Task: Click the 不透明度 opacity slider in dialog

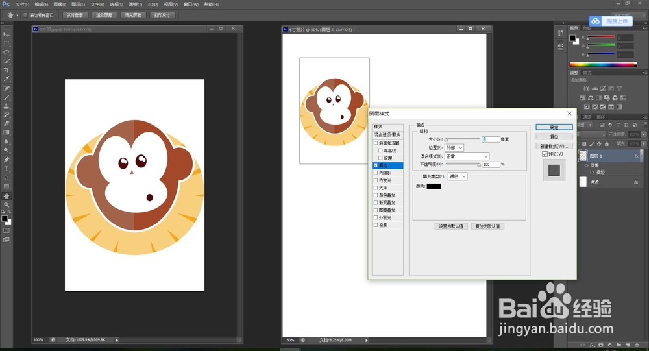Action: [x=463, y=165]
